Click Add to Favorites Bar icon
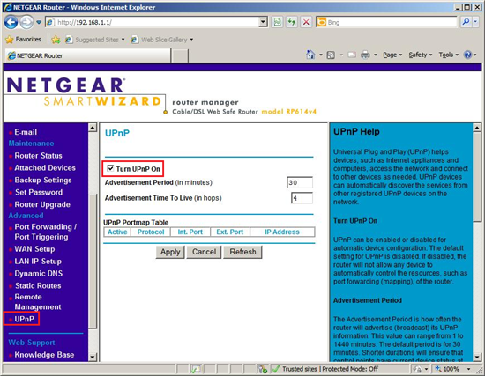485x376 pixels. pyautogui.click(x=56, y=40)
